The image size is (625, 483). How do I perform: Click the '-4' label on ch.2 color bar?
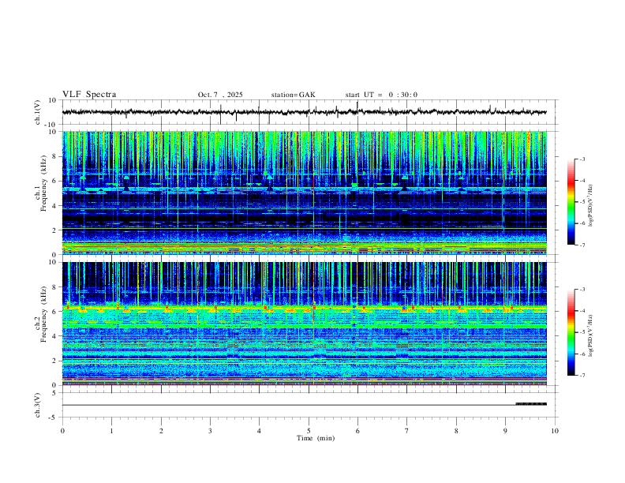point(582,311)
